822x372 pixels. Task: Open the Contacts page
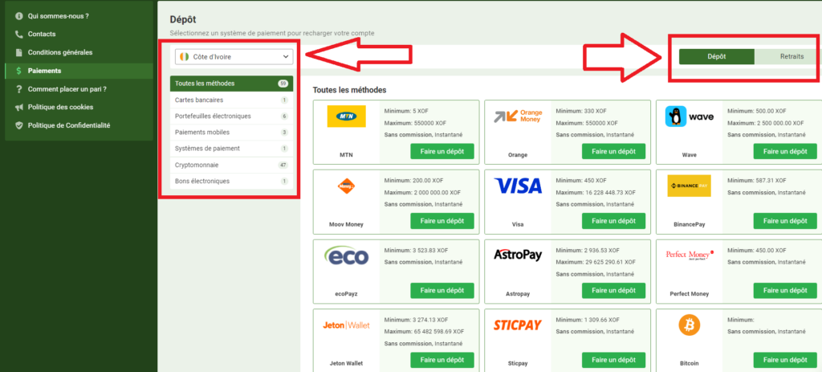coord(42,34)
